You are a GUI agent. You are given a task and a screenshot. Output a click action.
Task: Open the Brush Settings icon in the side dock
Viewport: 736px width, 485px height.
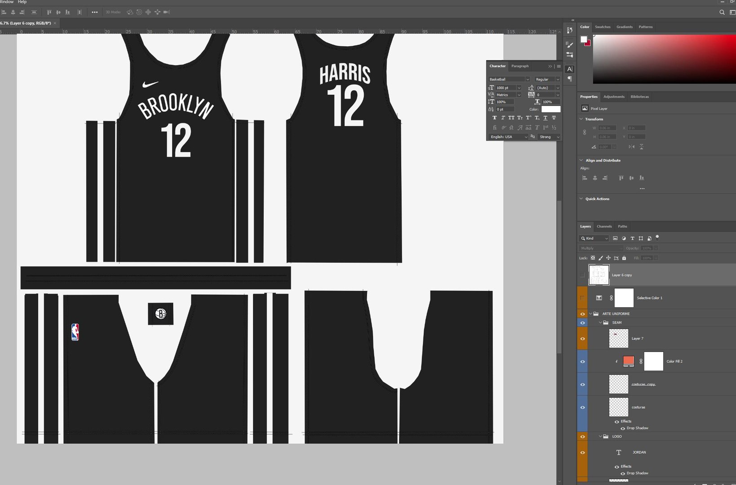569,45
